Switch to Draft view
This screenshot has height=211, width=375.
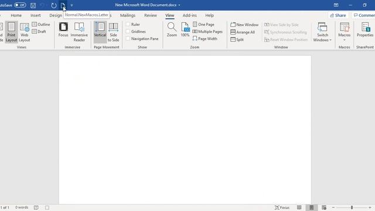pos(39,32)
